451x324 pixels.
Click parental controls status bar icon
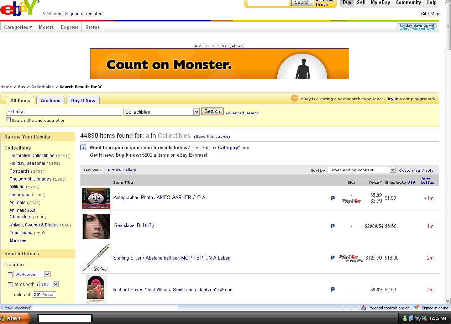click(x=363, y=308)
